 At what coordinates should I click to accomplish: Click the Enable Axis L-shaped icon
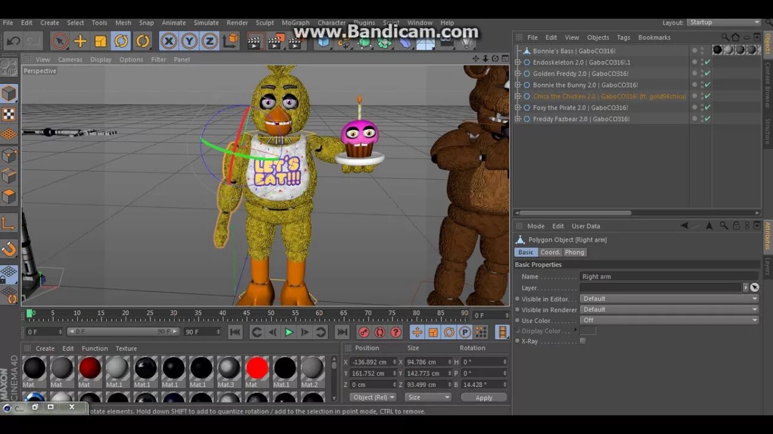[9, 224]
